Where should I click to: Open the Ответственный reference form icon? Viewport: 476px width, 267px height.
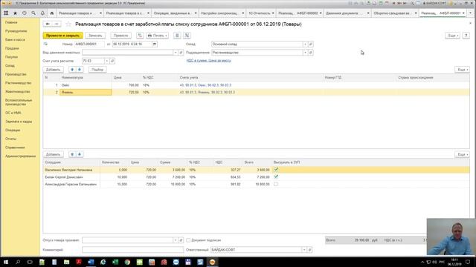click(309, 250)
